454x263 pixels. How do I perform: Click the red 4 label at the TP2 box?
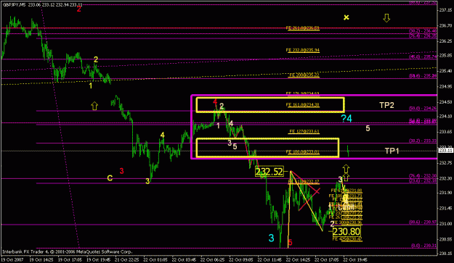(215, 101)
